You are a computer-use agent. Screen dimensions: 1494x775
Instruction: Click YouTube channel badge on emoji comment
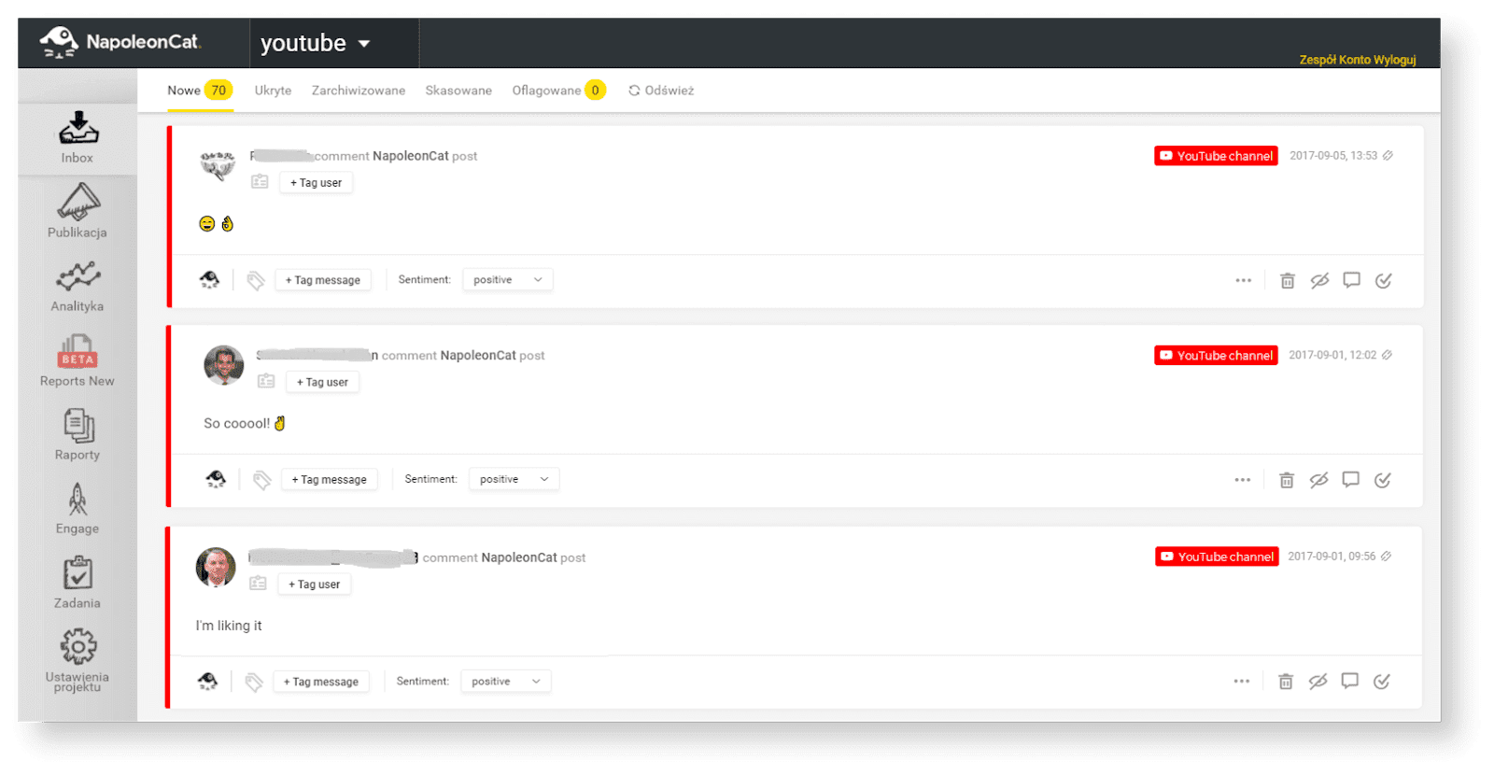tap(1216, 156)
